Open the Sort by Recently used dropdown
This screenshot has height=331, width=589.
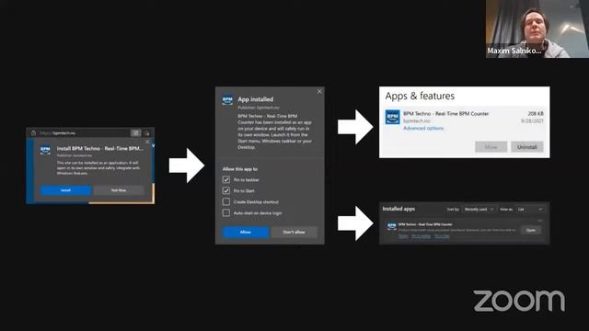(479, 209)
